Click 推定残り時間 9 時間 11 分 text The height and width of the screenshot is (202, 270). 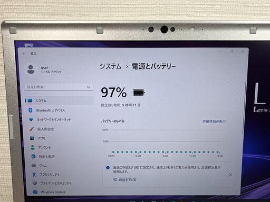pos(121,105)
